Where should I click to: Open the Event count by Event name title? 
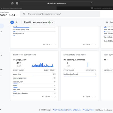click(x=25, y=55)
